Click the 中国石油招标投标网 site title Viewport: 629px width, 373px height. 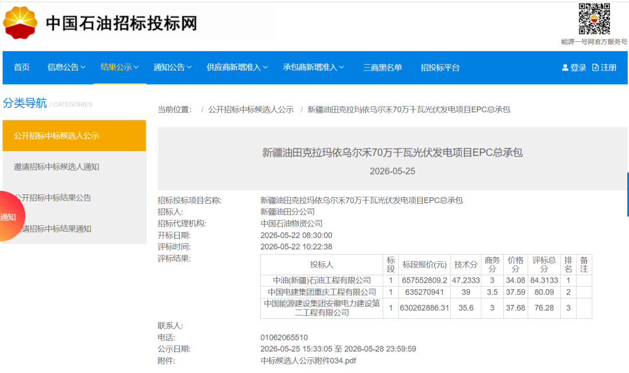[122, 23]
